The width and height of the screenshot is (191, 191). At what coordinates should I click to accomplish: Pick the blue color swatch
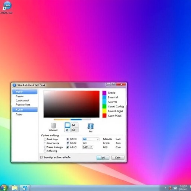pos(104,97)
